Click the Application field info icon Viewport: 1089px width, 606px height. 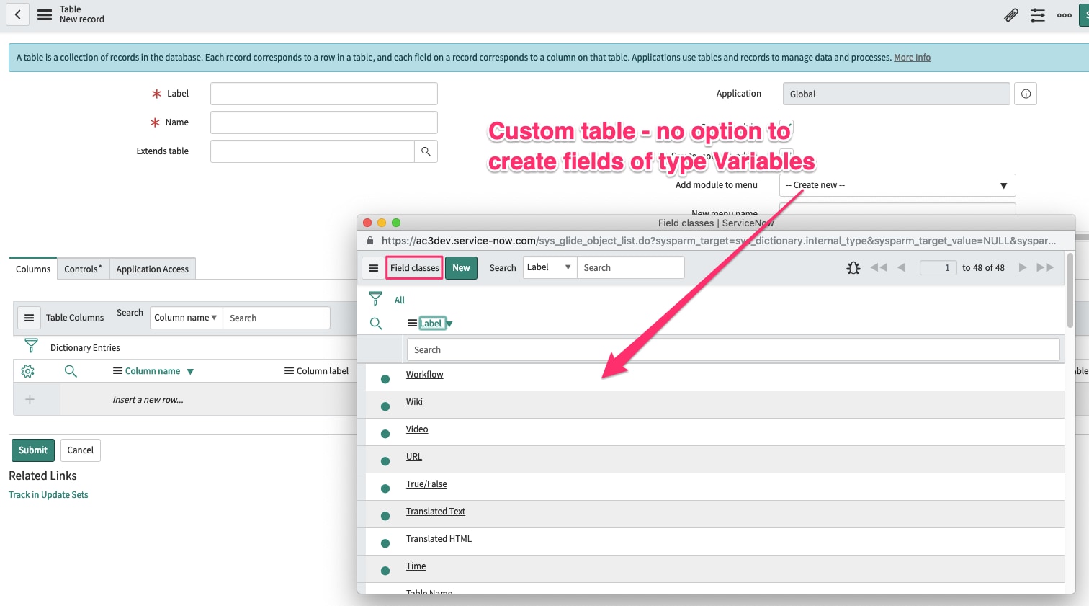coord(1026,93)
